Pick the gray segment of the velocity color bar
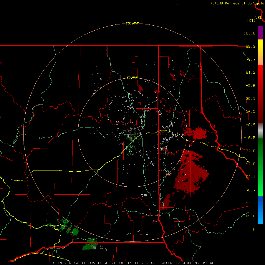This screenshot has width=265, height=265. [x=260, y=131]
